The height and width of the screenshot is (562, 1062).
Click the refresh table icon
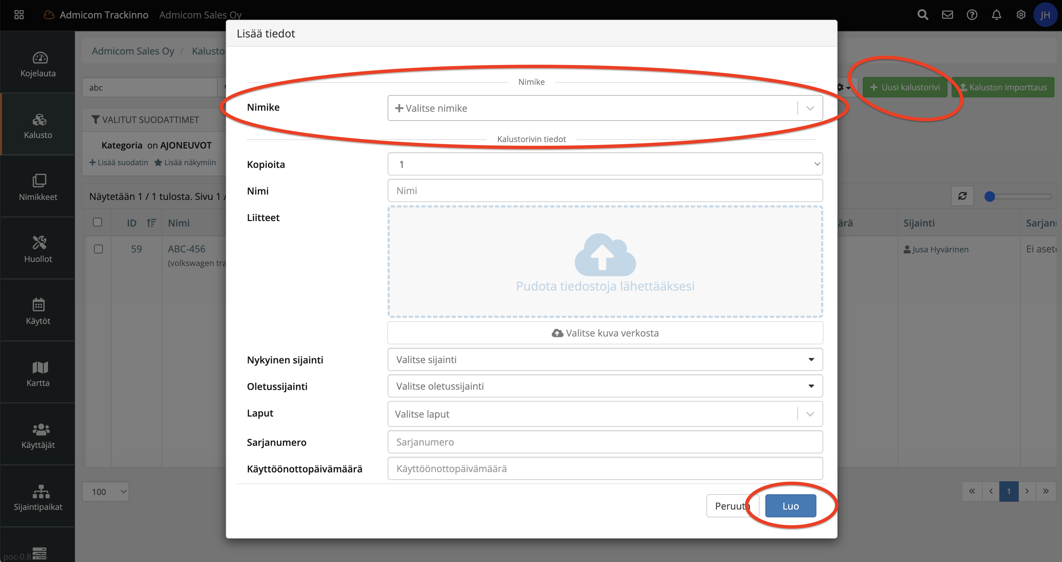pos(962,196)
